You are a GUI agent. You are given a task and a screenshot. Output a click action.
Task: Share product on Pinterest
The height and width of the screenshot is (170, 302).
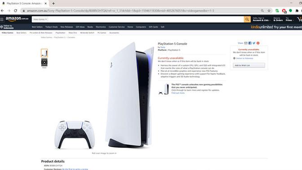point(258,43)
